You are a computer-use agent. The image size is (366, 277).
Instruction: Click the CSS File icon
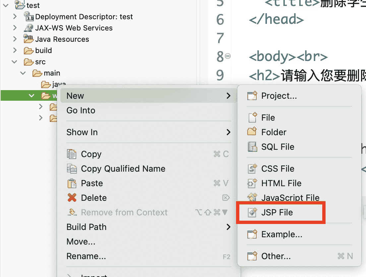[x=252, y=169]
